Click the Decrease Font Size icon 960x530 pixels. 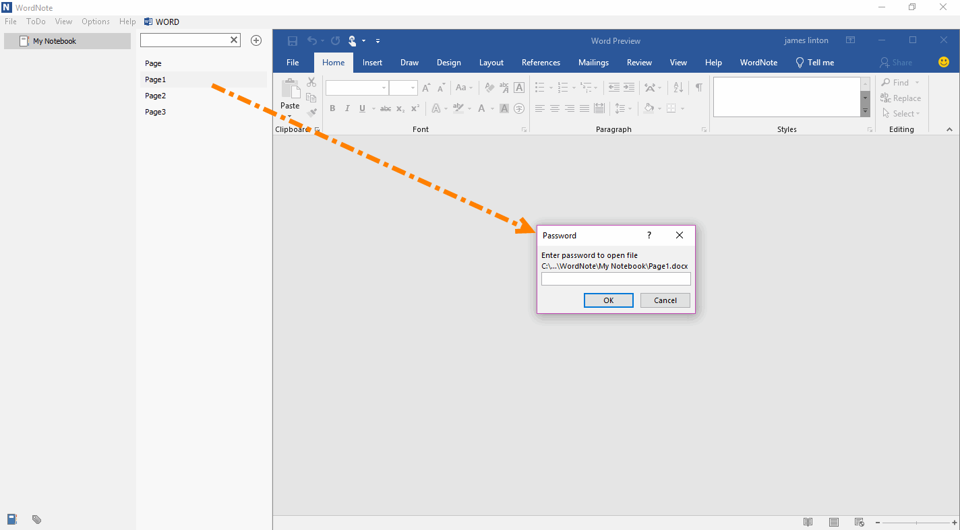(x=441, y=88)
